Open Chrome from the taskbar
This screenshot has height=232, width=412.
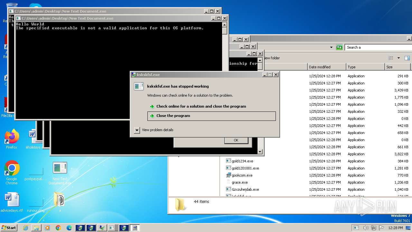click(58, 228)
